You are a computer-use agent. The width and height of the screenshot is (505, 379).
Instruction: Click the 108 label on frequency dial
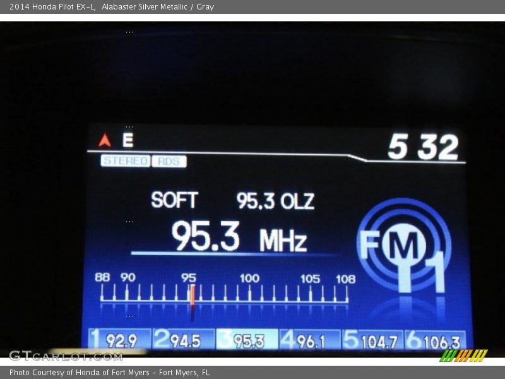[345, 279]
